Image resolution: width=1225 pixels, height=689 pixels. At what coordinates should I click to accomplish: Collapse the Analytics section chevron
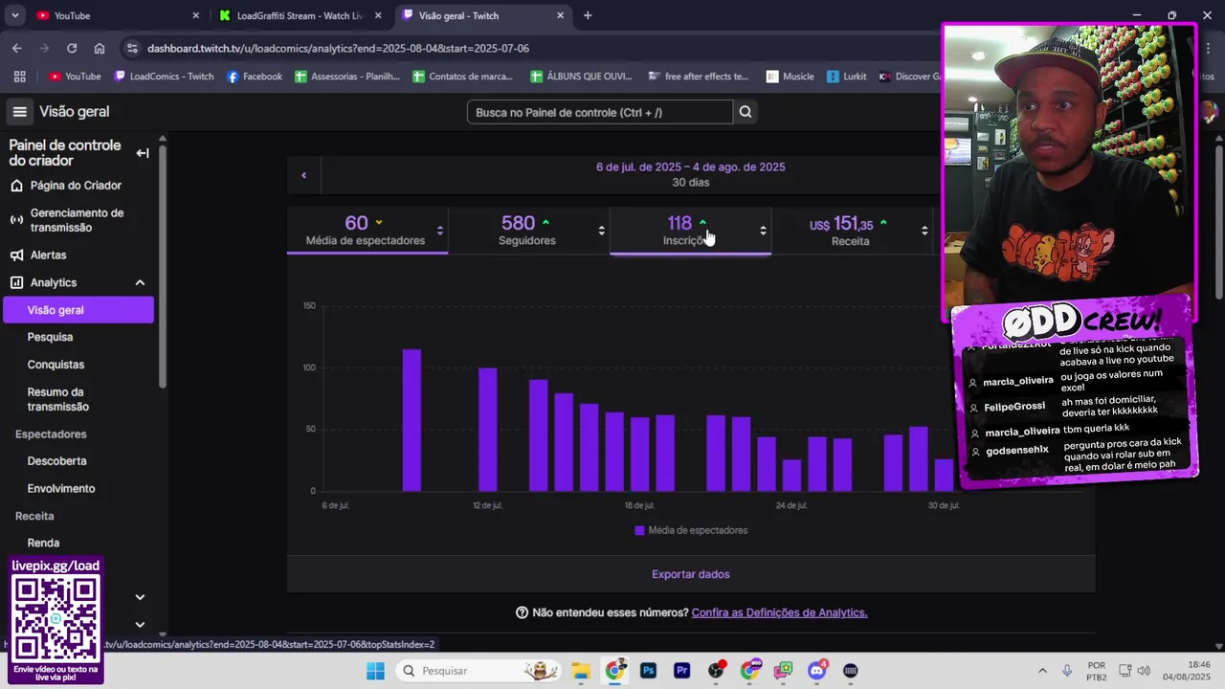coord(140,283)
